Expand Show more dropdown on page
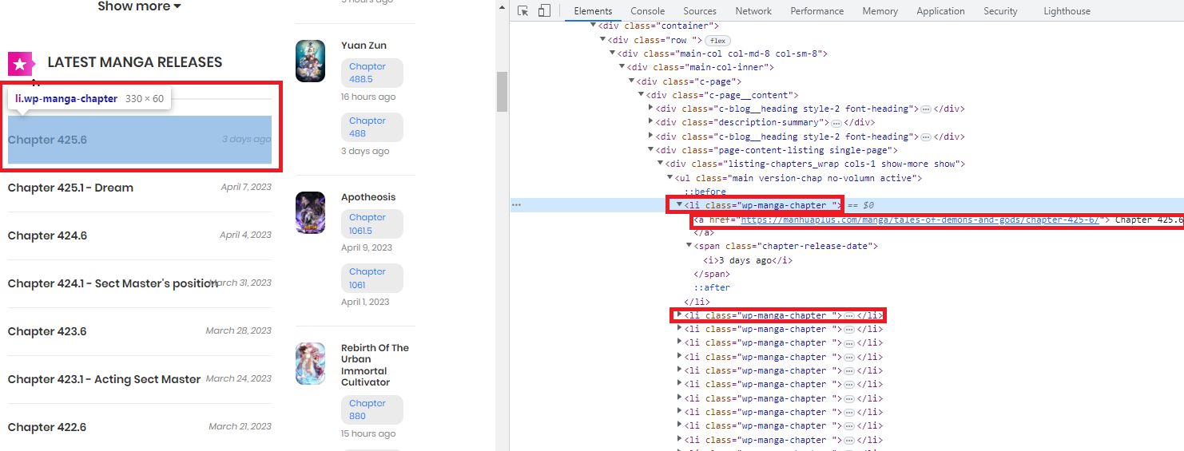Screen dimensions: 1184x451 (139, 6)
